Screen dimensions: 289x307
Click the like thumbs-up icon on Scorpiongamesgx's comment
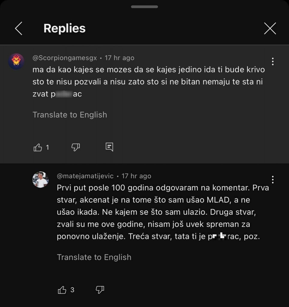[x=38, y=147]
